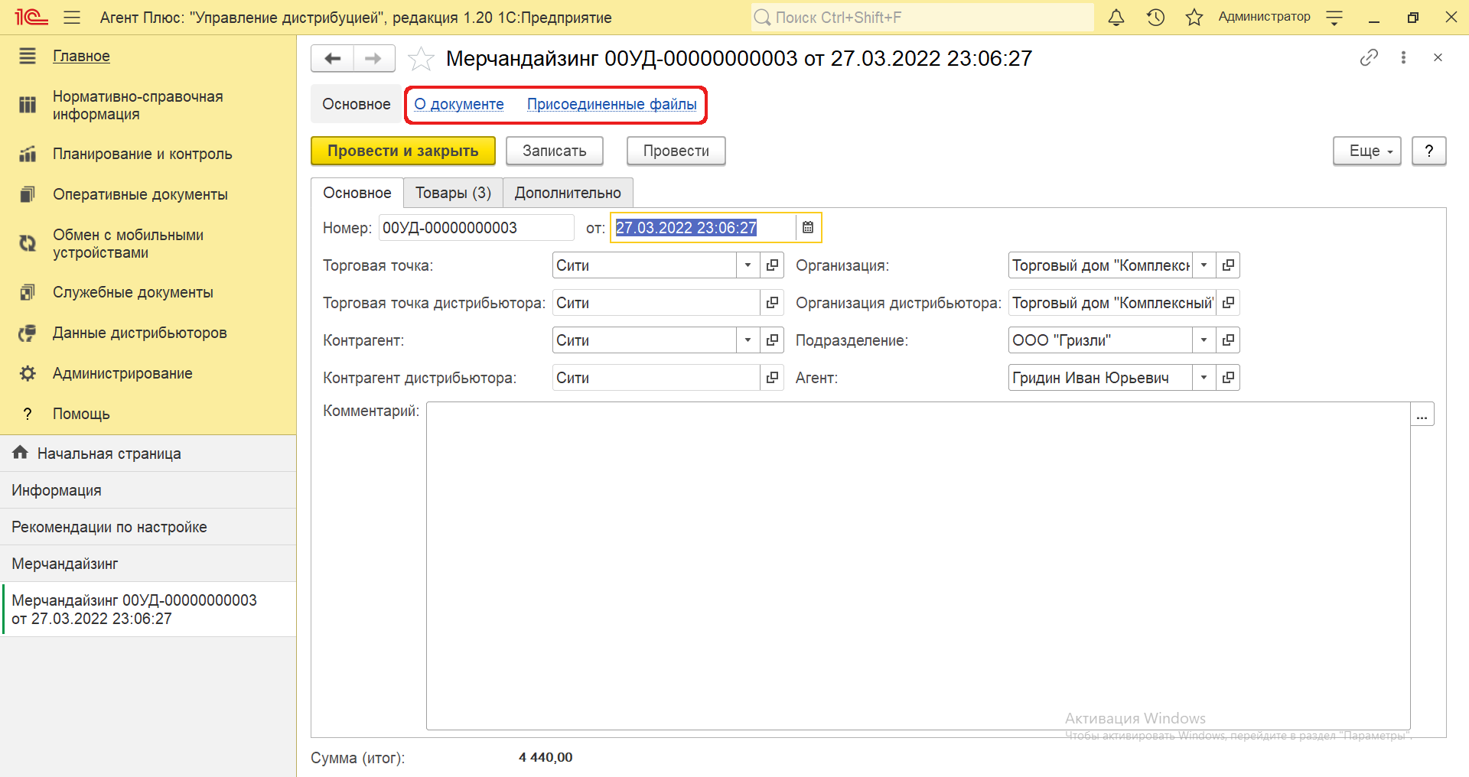Click the Комментарий text area
This screenshot has width=1469, height=777.
(918, 566)
